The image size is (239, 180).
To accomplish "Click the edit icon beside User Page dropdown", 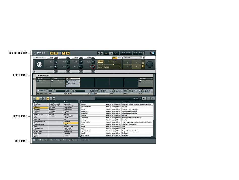I will click(144, 58).
